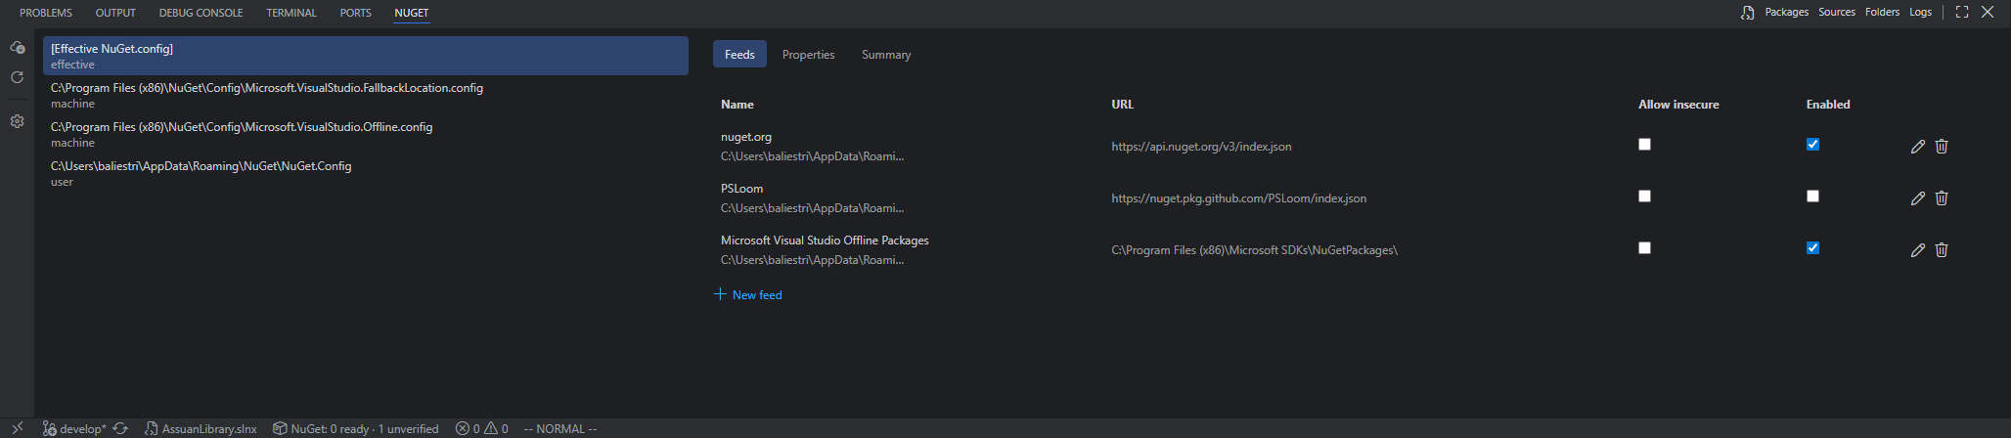
Task: Toggle Allow insecure for PSLoom
Action: (x=1644, y=197)
